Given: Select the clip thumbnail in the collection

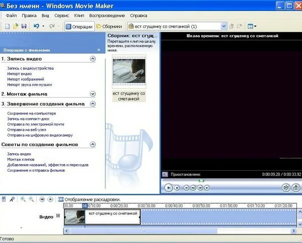Looking at the screenshot, I should tap(129, 71).
